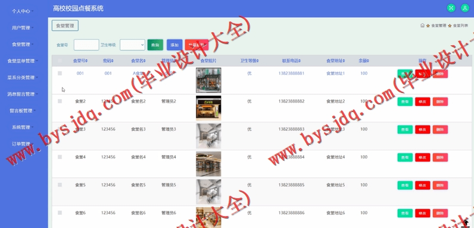Check the row checkbox for 食堂2
This screenshot has width=474, height=228.
pyautogui.click(x=60, y=101)
